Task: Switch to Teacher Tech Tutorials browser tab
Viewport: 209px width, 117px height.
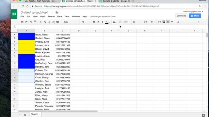Action: [42, 1]
